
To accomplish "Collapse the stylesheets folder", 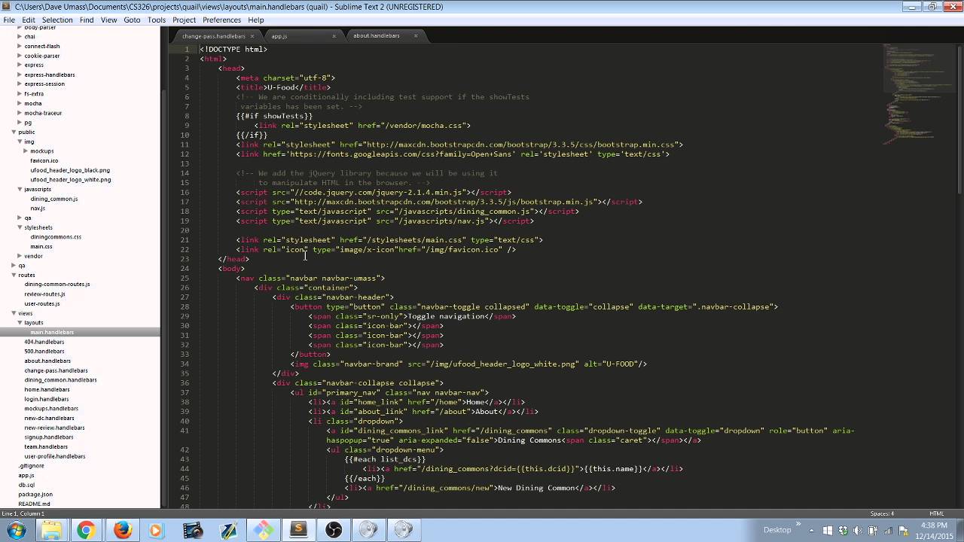I will 20,227.
